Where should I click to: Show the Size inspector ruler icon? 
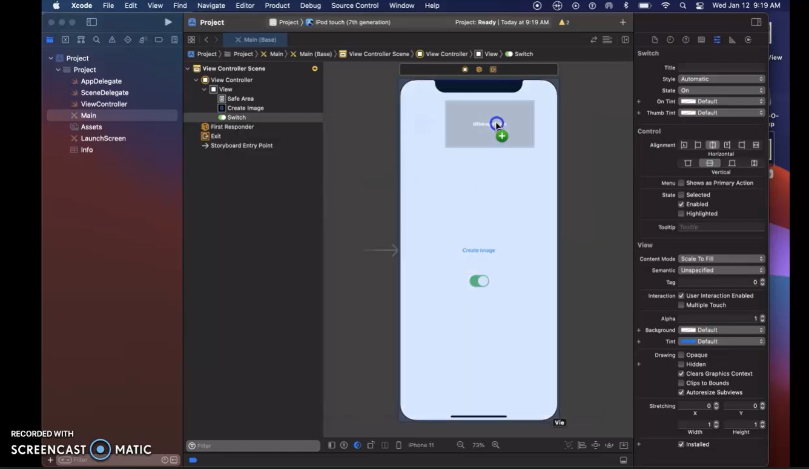pos(732,40)
